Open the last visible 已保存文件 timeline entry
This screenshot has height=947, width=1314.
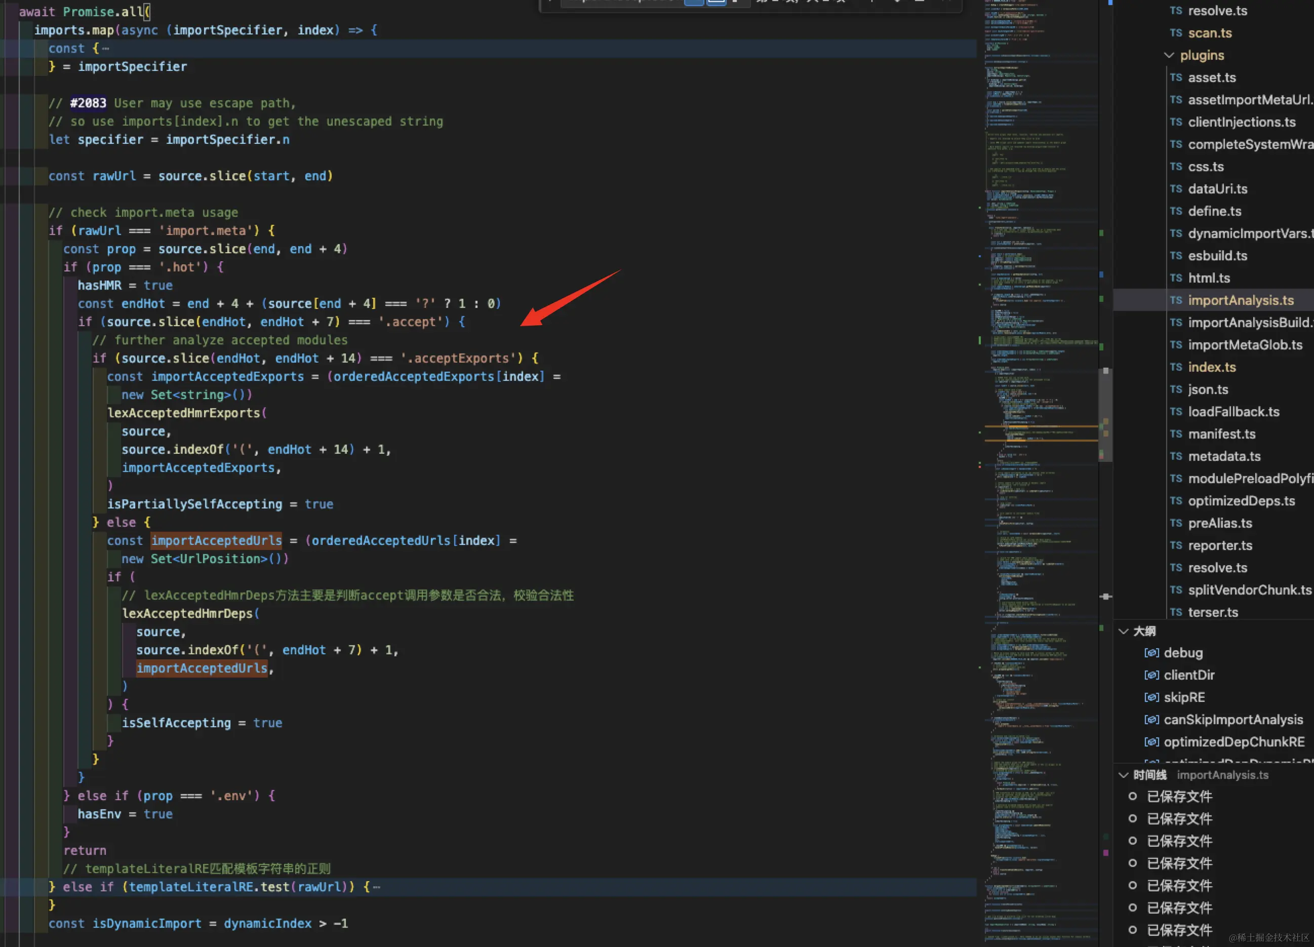pos(1179,930)
